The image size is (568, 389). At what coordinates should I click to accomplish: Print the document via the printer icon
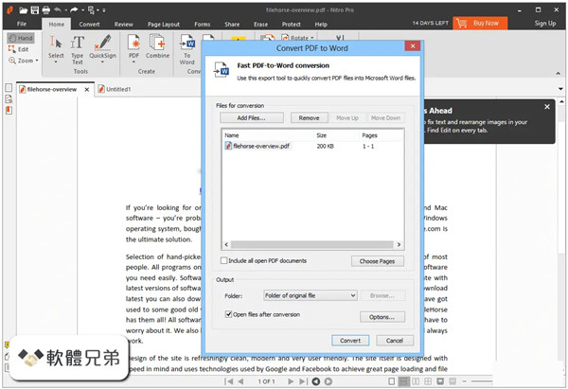pyautogui.click(x=46, y=10)
